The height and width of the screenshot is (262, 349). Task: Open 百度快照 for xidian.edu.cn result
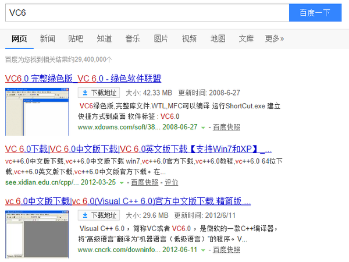coord(144,182)
